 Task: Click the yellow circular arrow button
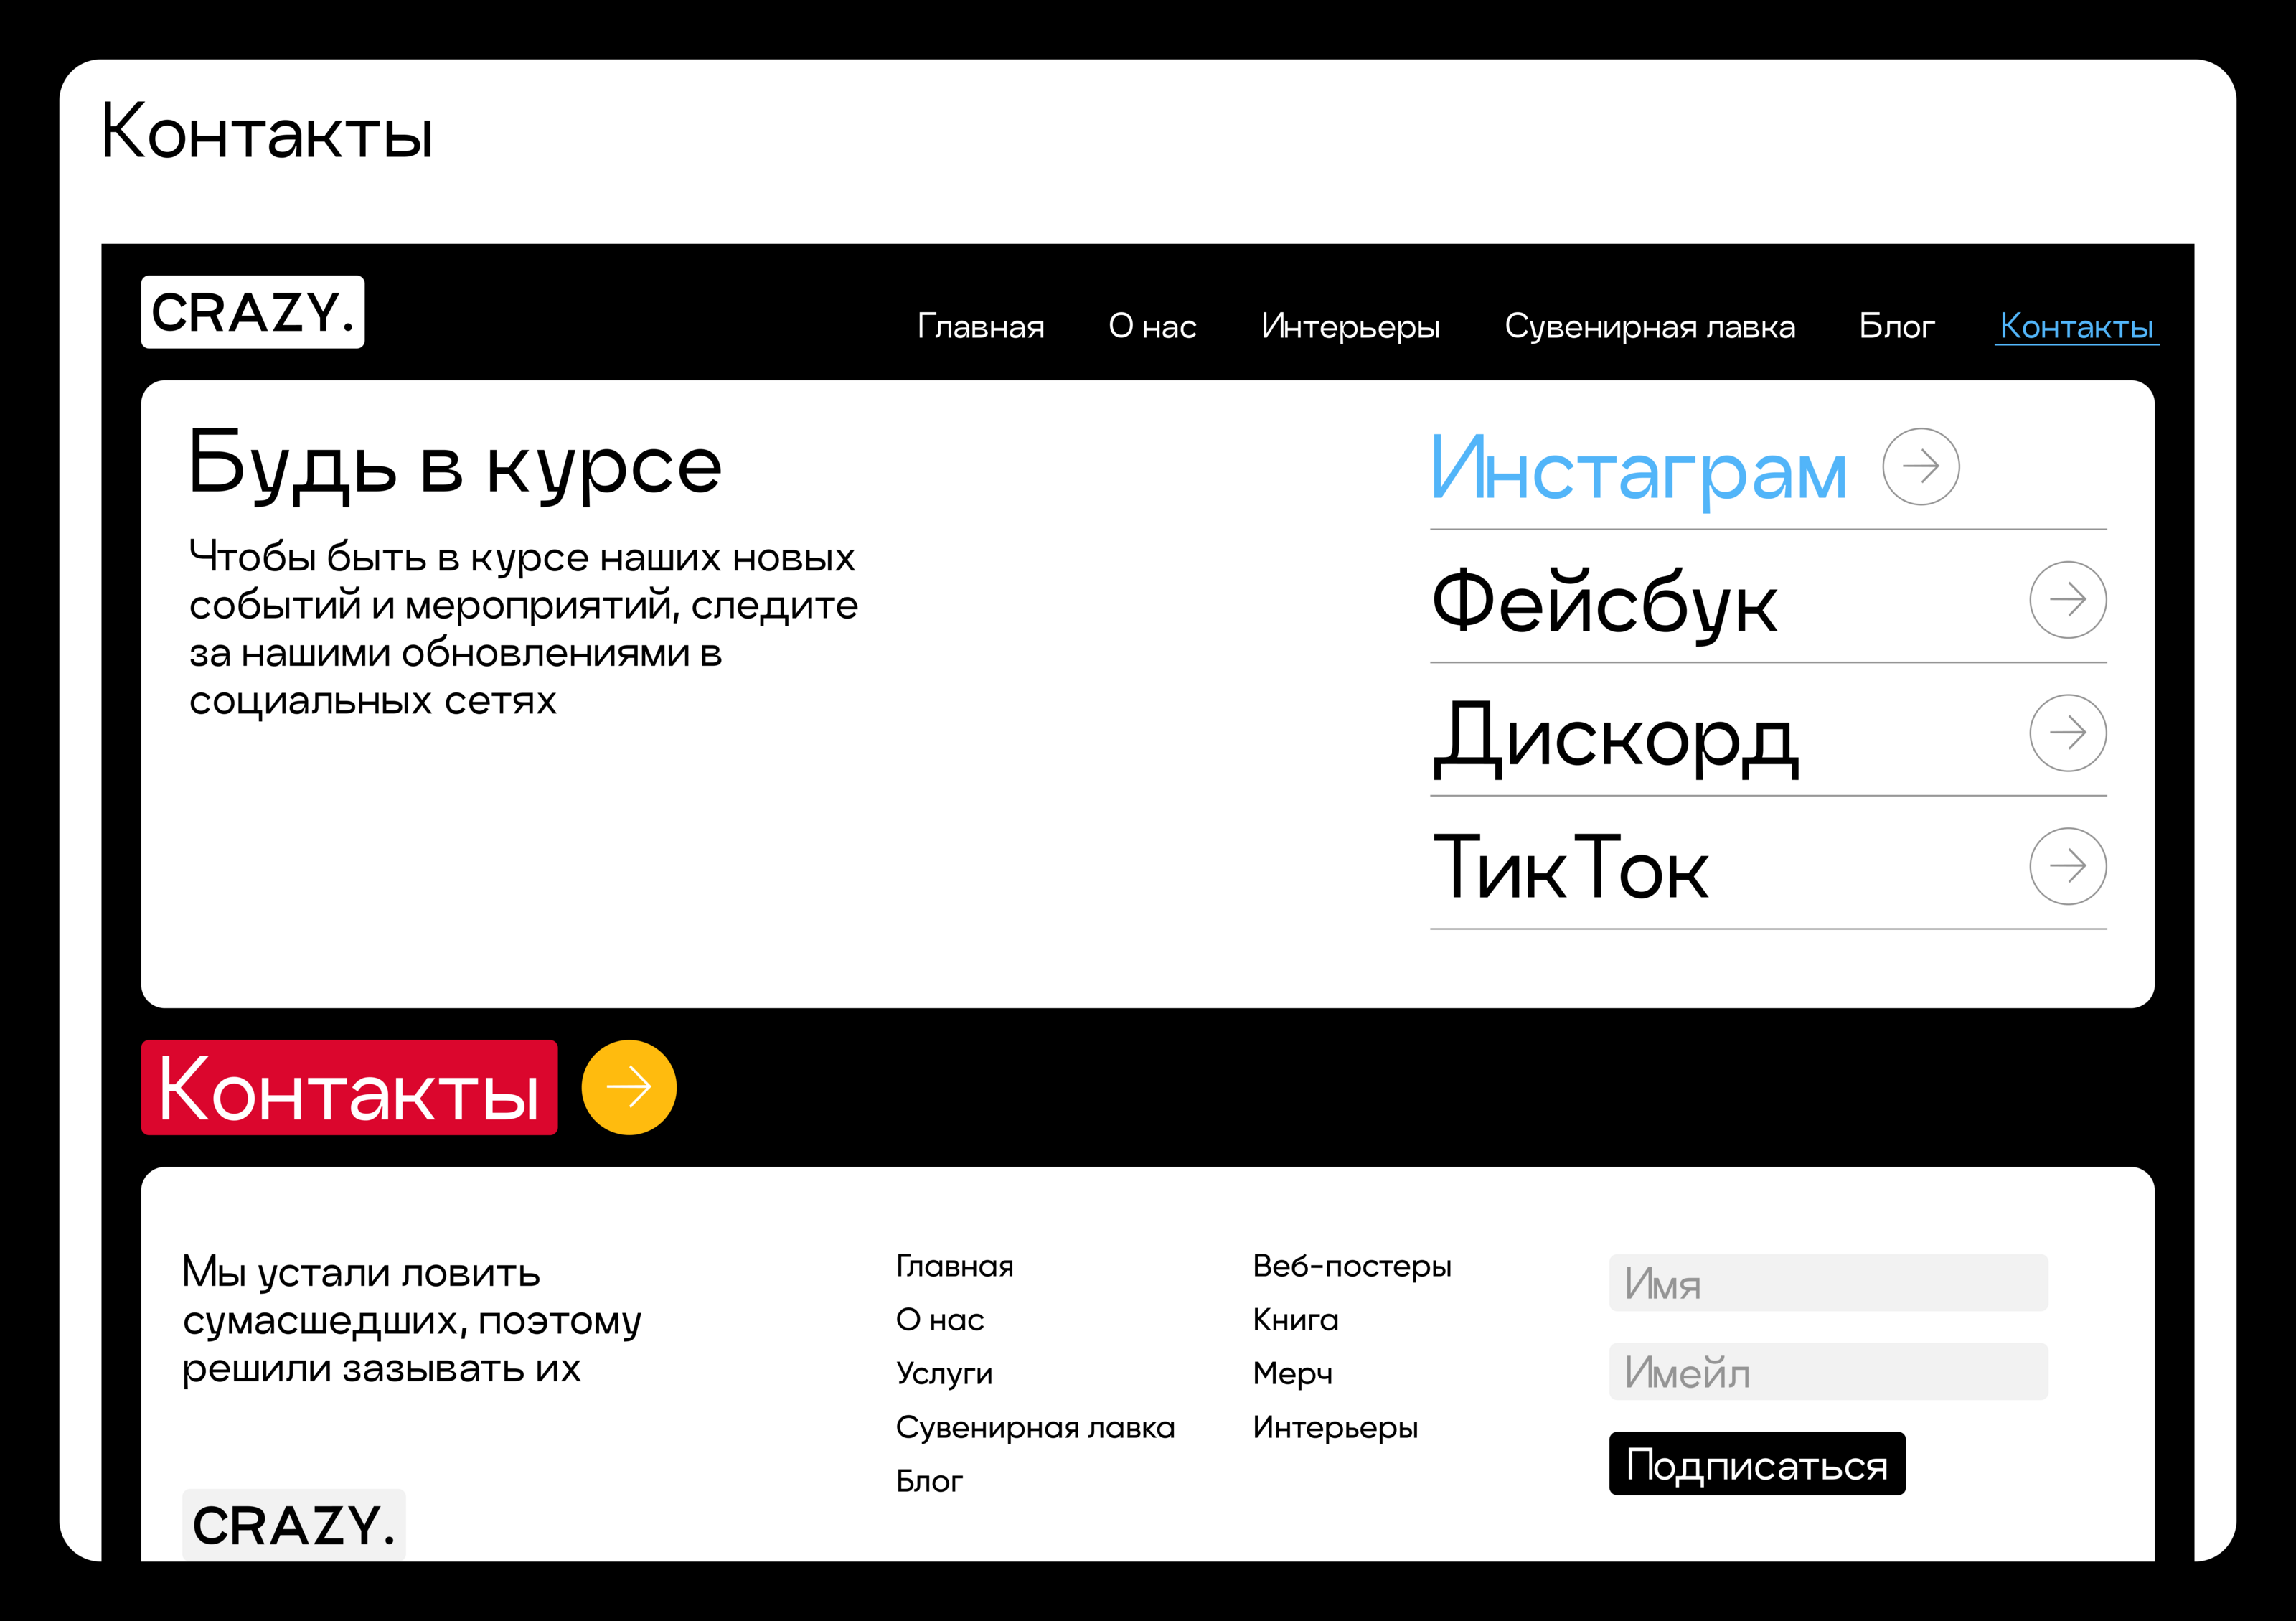click(x=629, y=1087)
